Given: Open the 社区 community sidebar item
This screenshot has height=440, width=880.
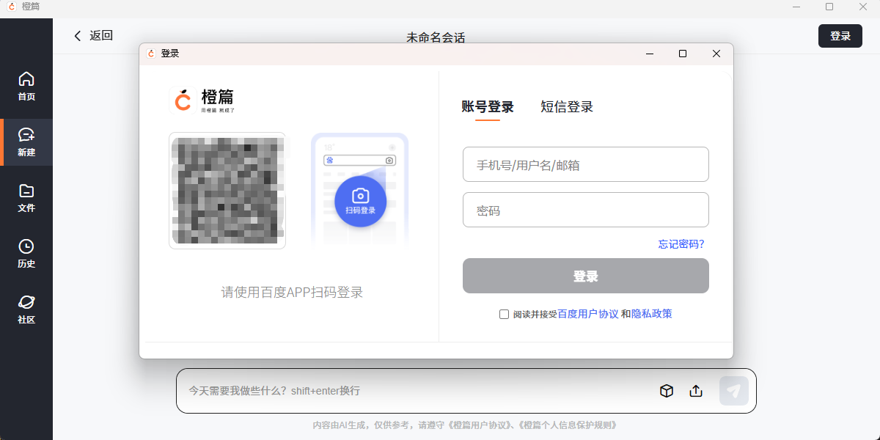Looking at the screenshot, I should 26,309.
